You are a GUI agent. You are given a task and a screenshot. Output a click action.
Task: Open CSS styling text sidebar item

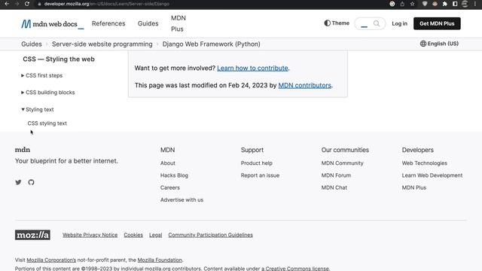(x=47, y=123)
